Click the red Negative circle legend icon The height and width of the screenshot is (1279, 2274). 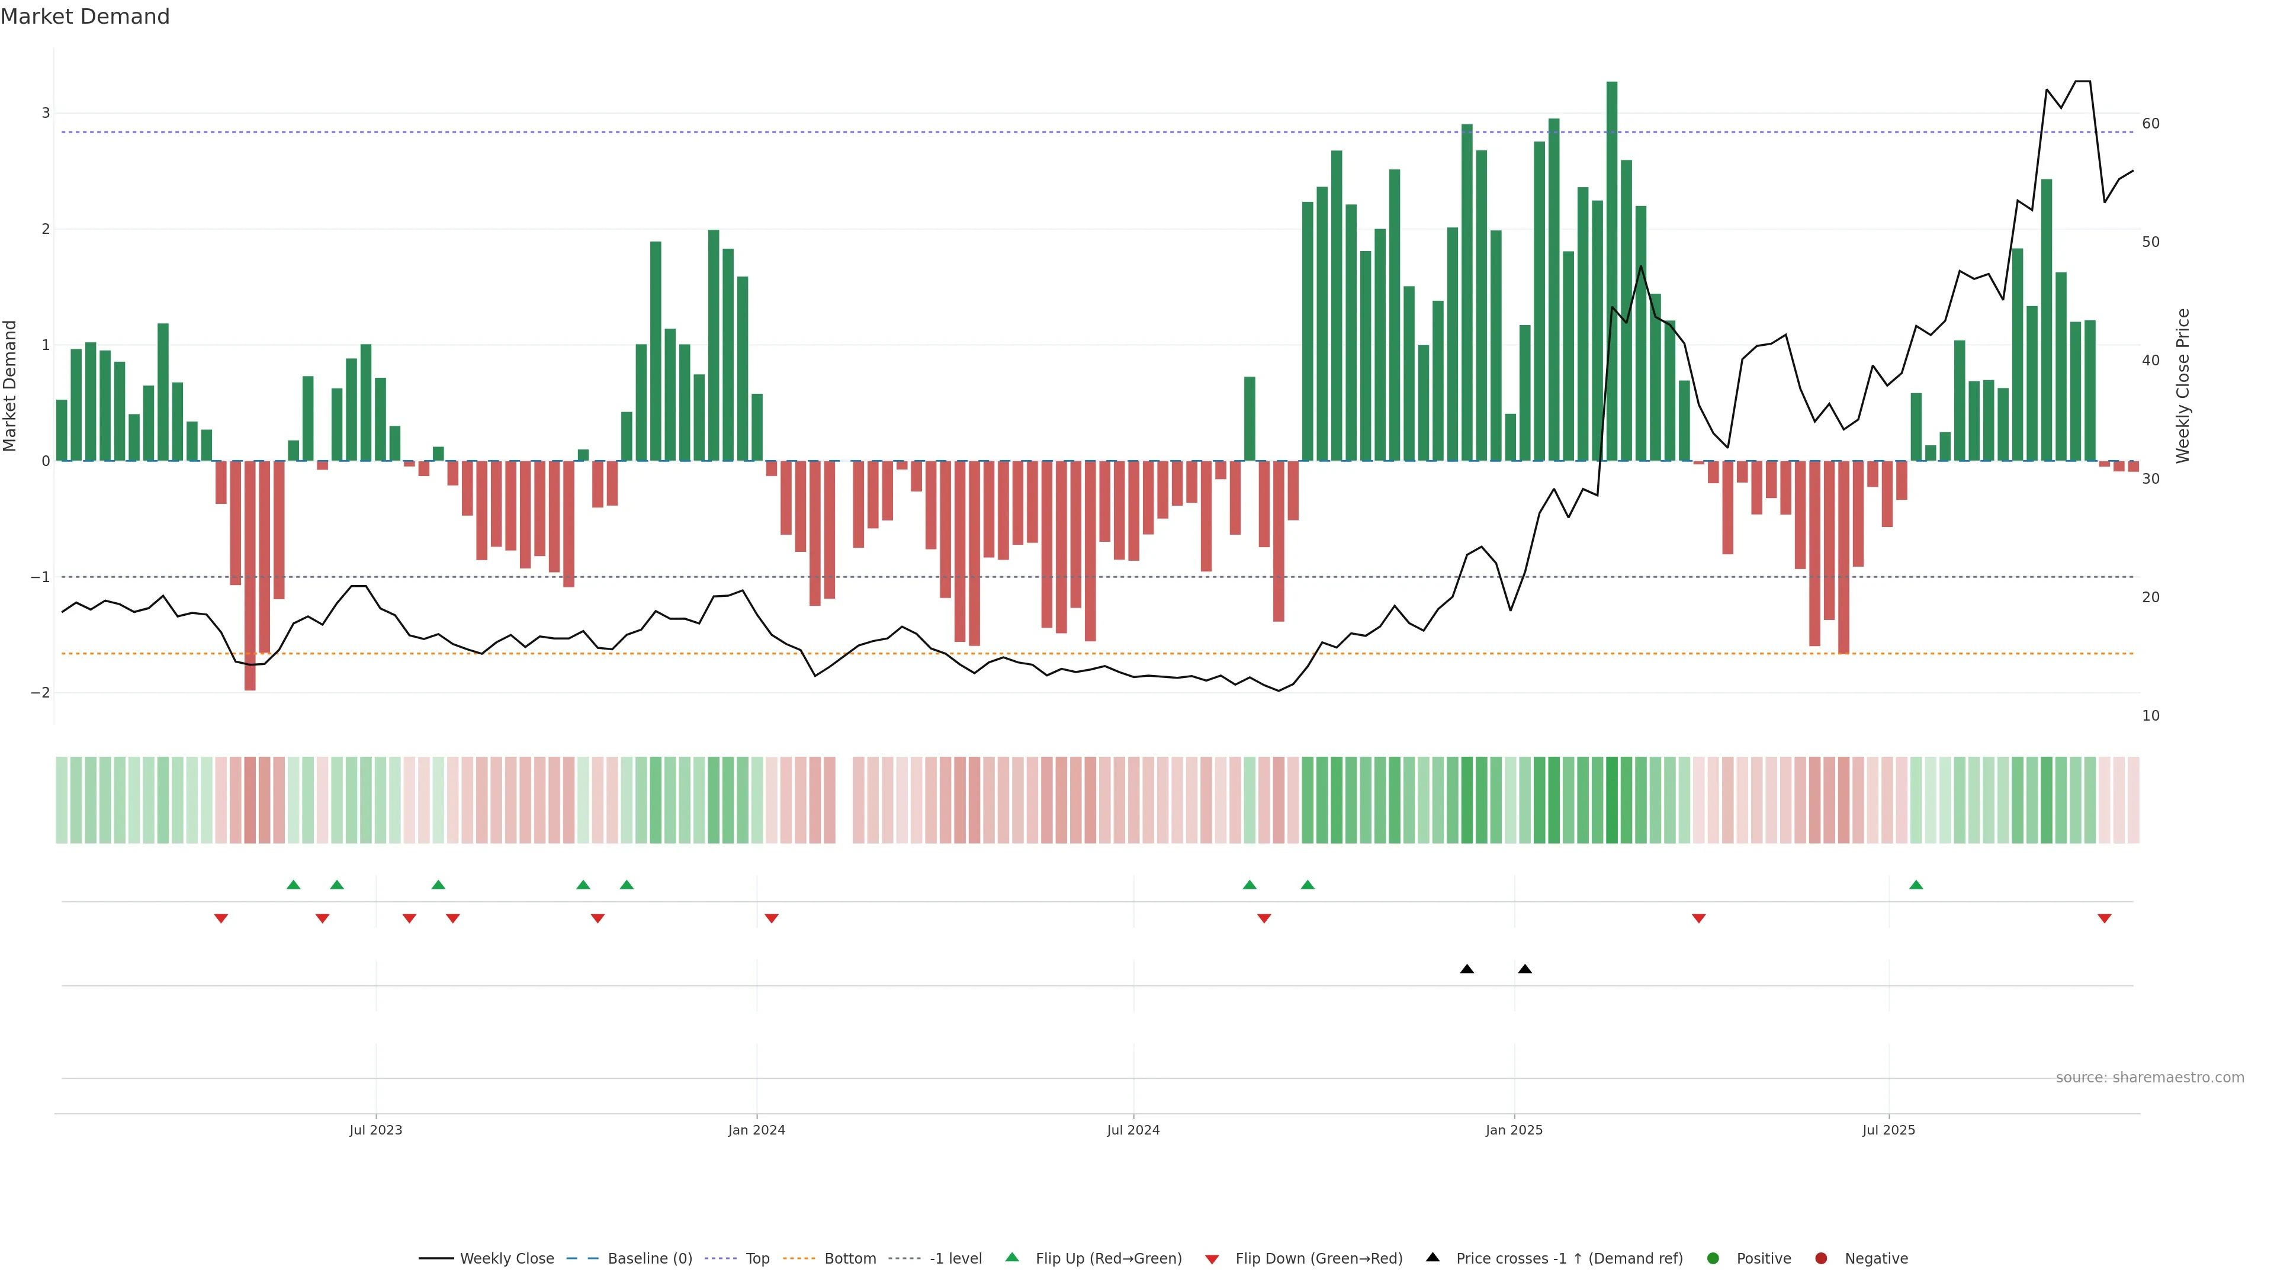click(1821, 1259)
